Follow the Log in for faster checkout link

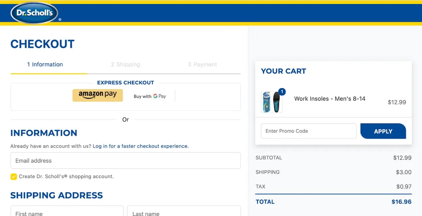pos(140,146)
